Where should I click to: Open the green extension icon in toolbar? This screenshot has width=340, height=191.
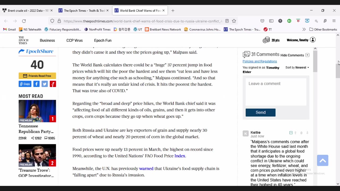point(289,21)
